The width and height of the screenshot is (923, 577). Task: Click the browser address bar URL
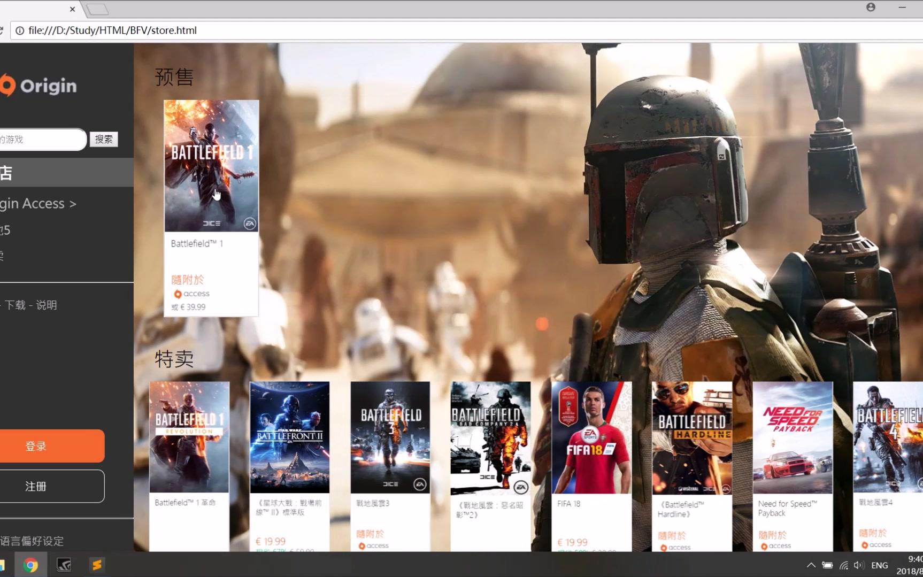coord(112,30)
